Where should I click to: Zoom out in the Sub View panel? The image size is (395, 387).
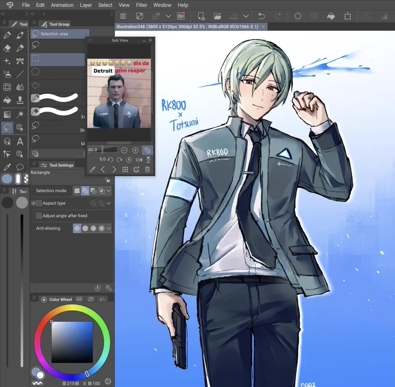[x=124, y=150]
